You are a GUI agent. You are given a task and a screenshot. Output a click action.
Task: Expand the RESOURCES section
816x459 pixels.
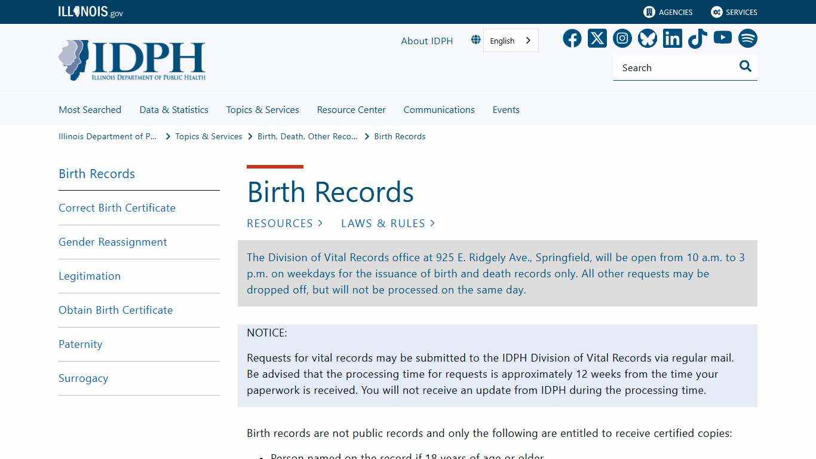click(x=284, y=223)
